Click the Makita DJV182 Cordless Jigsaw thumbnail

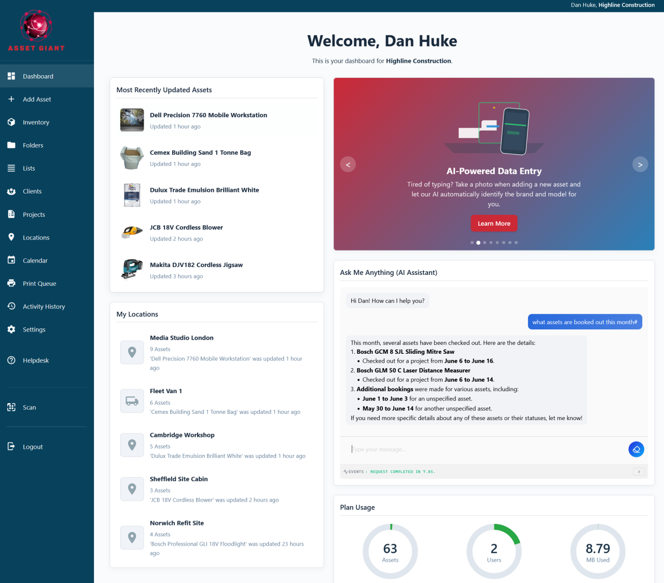coord(132,270)
